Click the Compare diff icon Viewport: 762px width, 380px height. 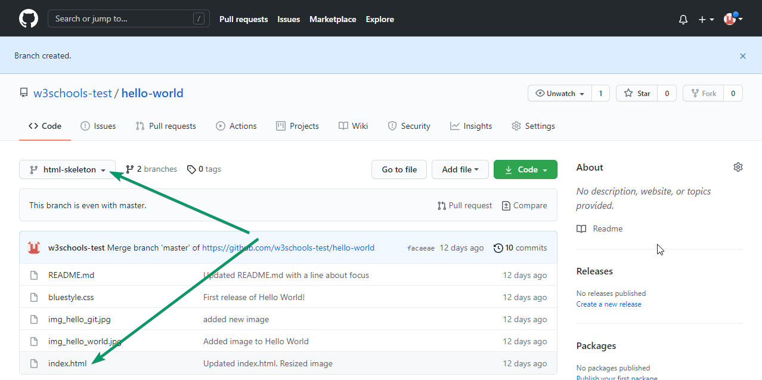[505, 205]
